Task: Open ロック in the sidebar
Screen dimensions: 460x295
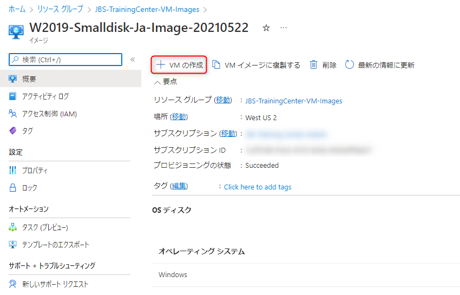Action: pyautogui.click(x=70, y=188)
